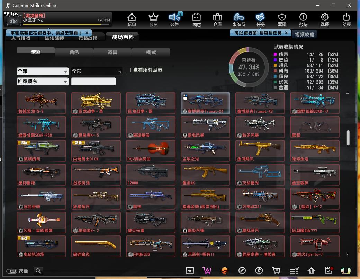Click the 本轮联赛正在进行中 notification

click(x=46, y=33)
